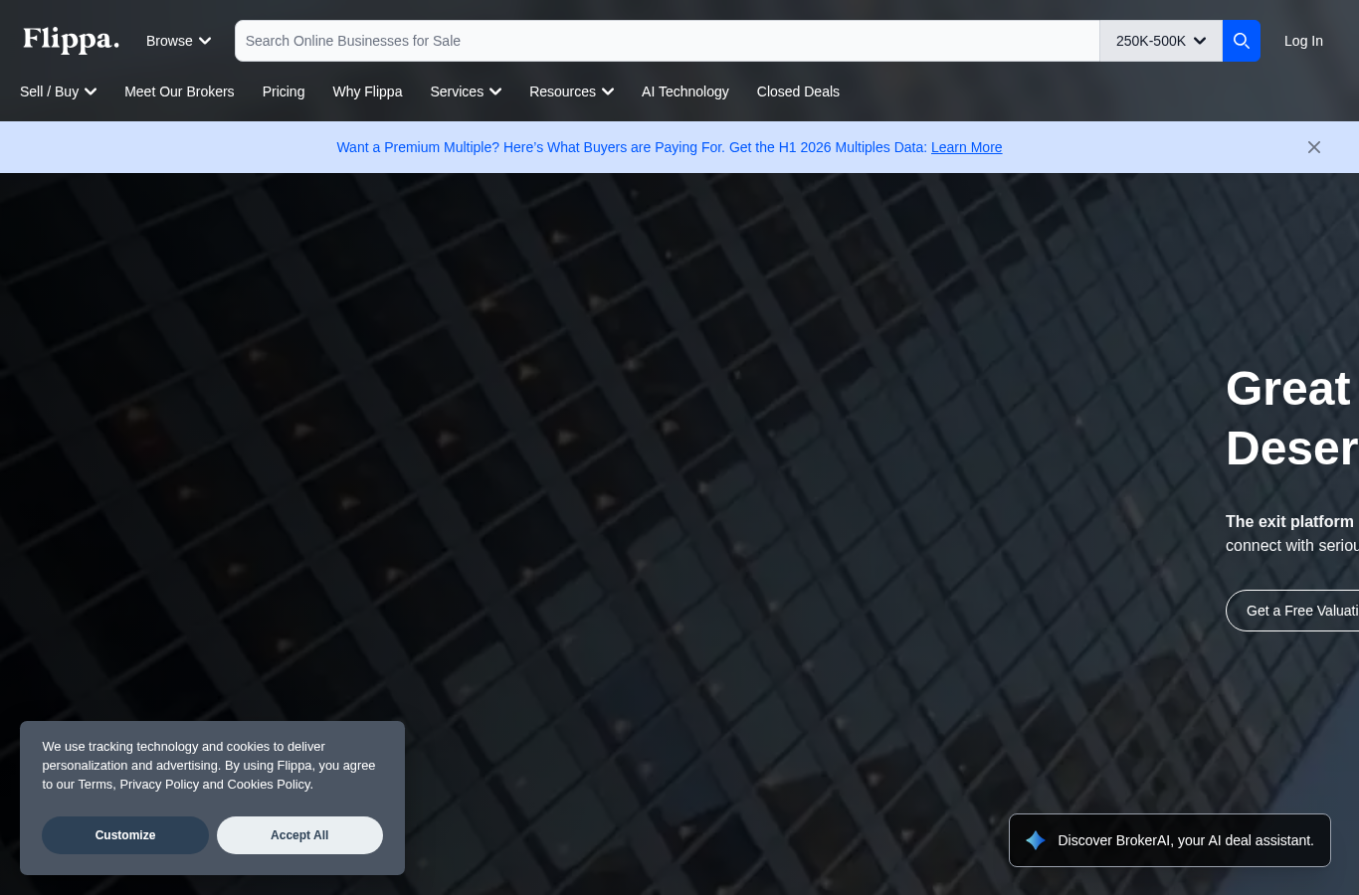Viewport: 1359px width, 895px height.
Task: Open the AI Technology page
Action: click(x=685, y=91)
